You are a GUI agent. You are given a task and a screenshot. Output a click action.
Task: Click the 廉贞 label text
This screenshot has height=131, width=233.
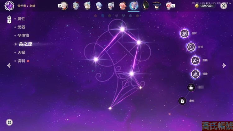tap(192, 101)
